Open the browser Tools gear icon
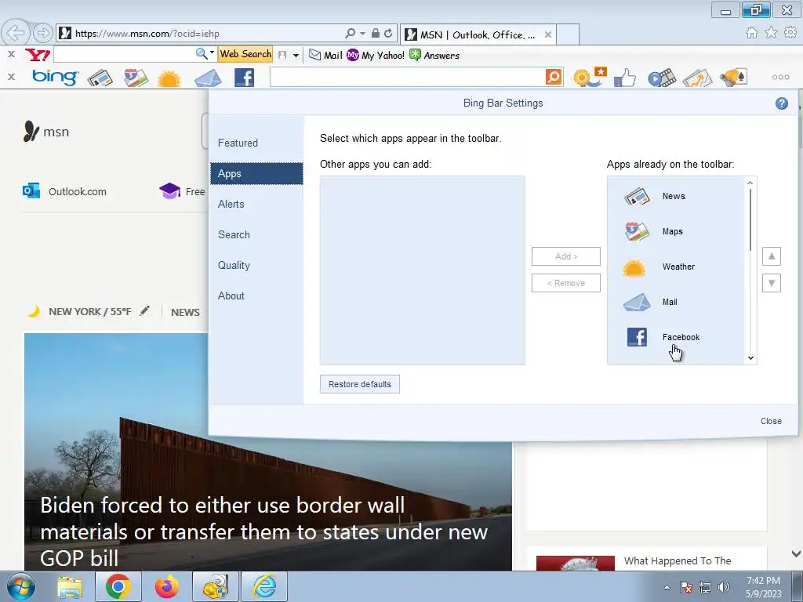This screenshot has width=803, height=602. pyautogui.click(x=790, y=33)
